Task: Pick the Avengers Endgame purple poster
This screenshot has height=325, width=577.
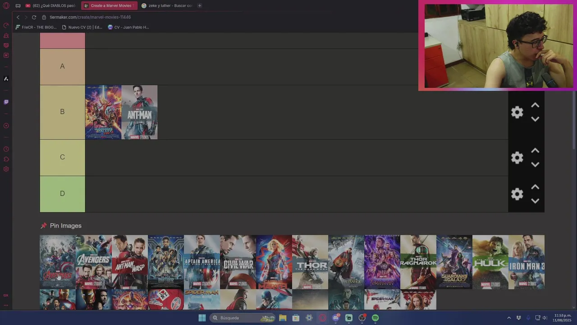Action: tap(382, 262)
